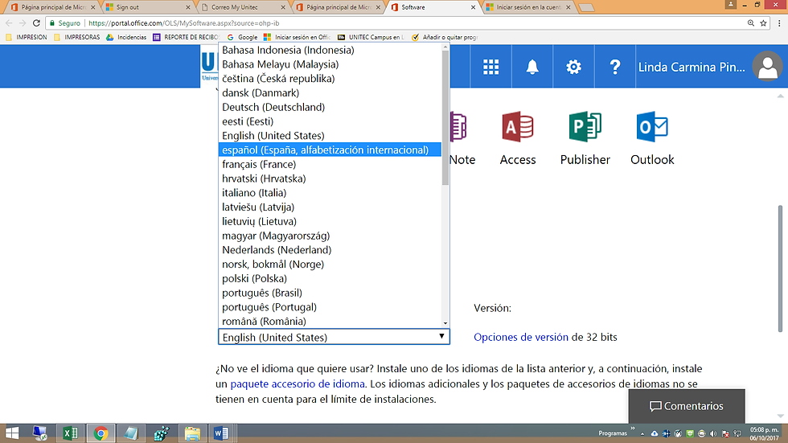Click the user profile avatar
This screenshot has height=443, width=788.
767,66
